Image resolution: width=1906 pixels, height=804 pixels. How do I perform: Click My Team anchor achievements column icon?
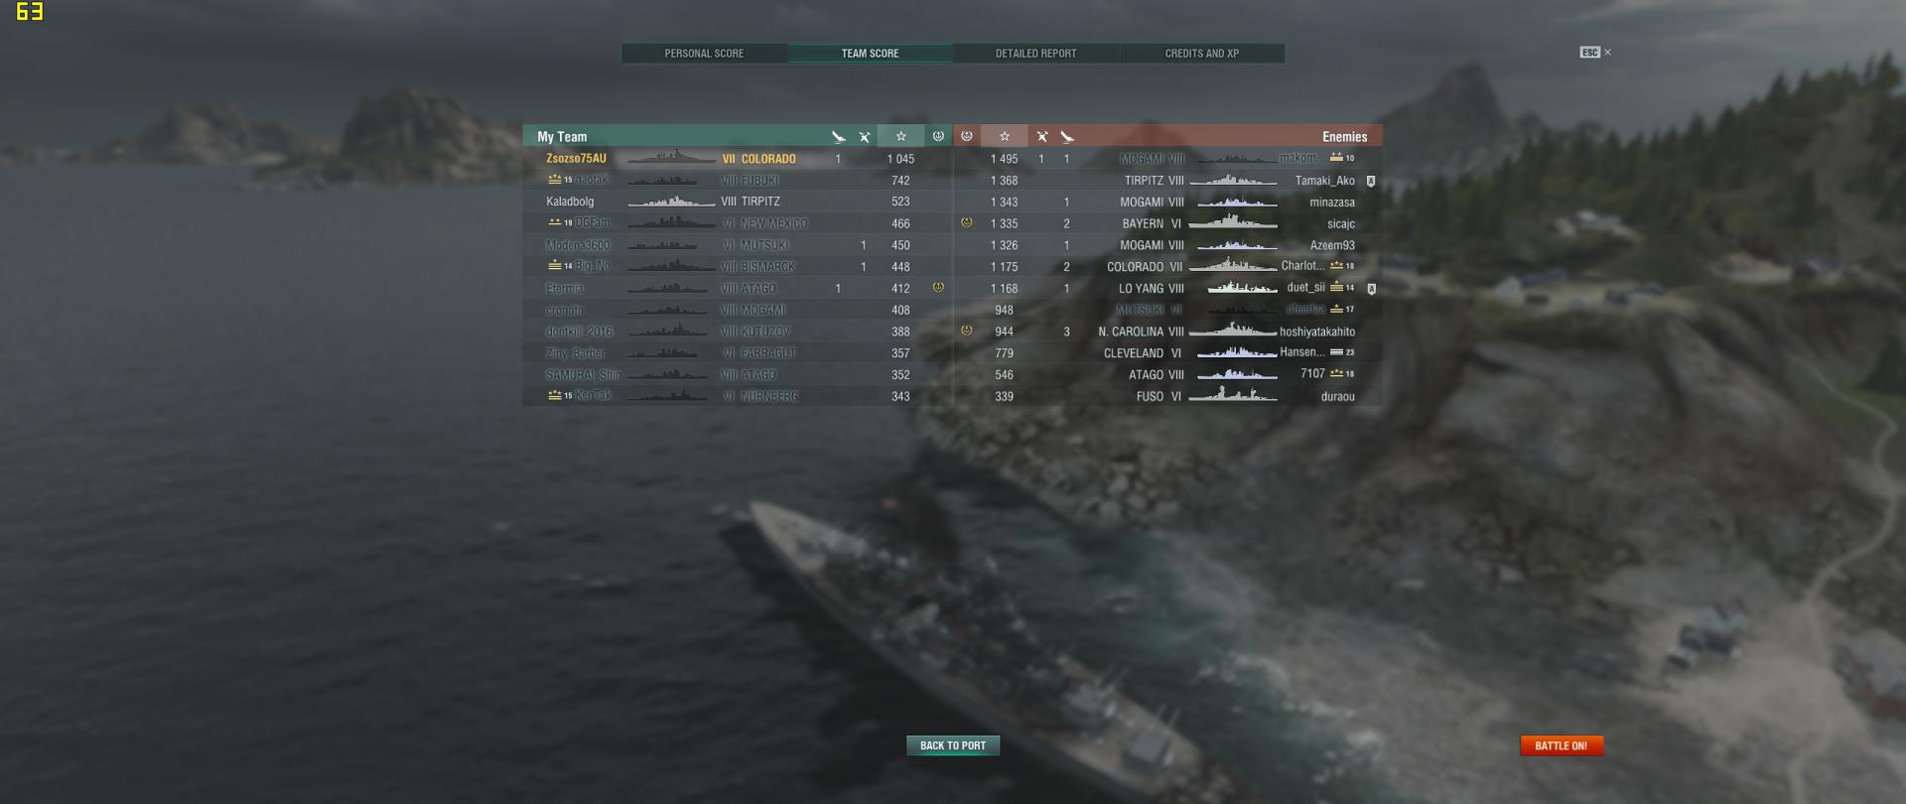pyautogui.click(x=938, y=136)
